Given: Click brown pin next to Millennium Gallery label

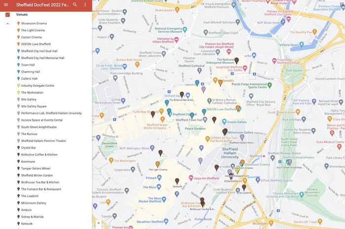Looking at the screenshot, I should (x=225, y=132).
